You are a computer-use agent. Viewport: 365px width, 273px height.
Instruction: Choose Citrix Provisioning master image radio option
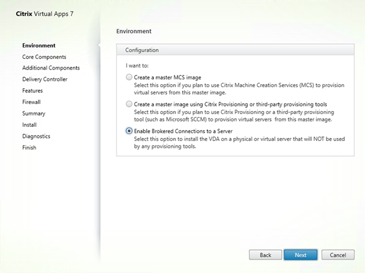[x=129, y=104]
